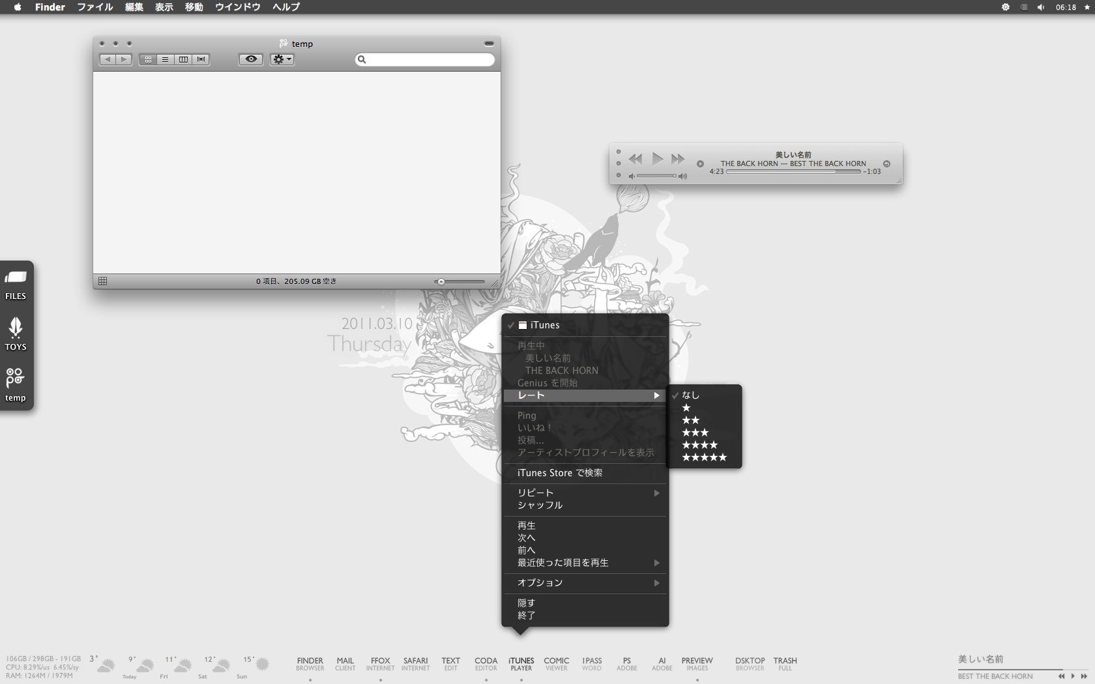Choose iTunes Store で検索 from the menu

click(x=585, y=473)
